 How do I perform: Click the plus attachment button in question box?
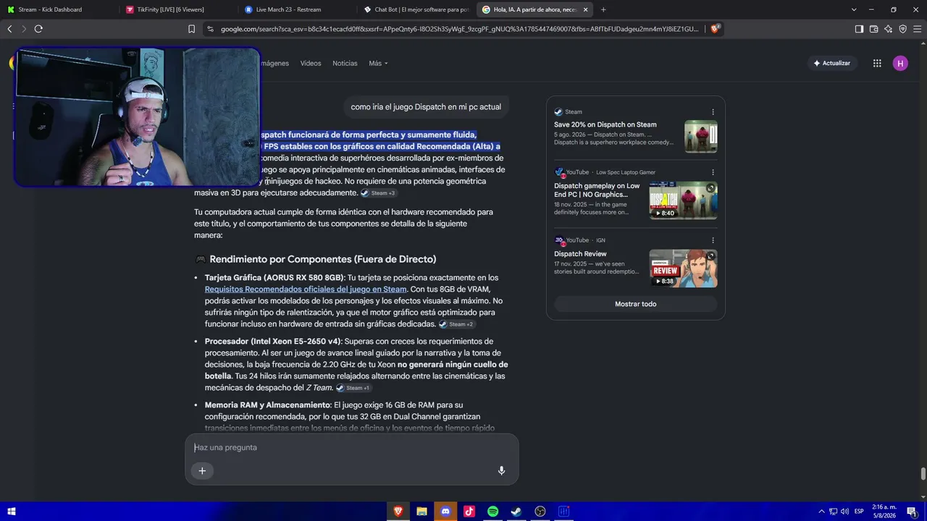[202, 471]
